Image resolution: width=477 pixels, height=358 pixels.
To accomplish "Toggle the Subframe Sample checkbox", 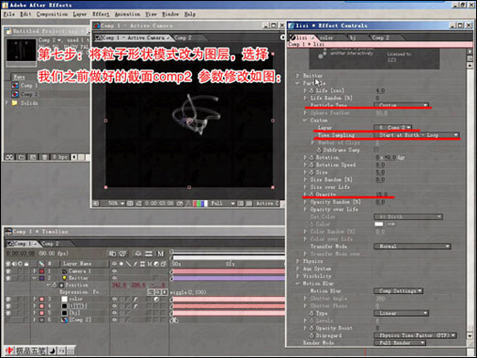I will [x=377, y=150].
